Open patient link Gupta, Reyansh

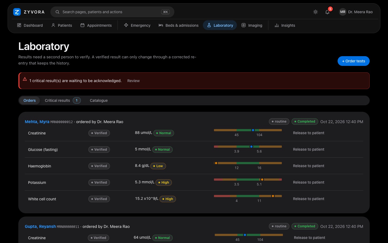40,227
